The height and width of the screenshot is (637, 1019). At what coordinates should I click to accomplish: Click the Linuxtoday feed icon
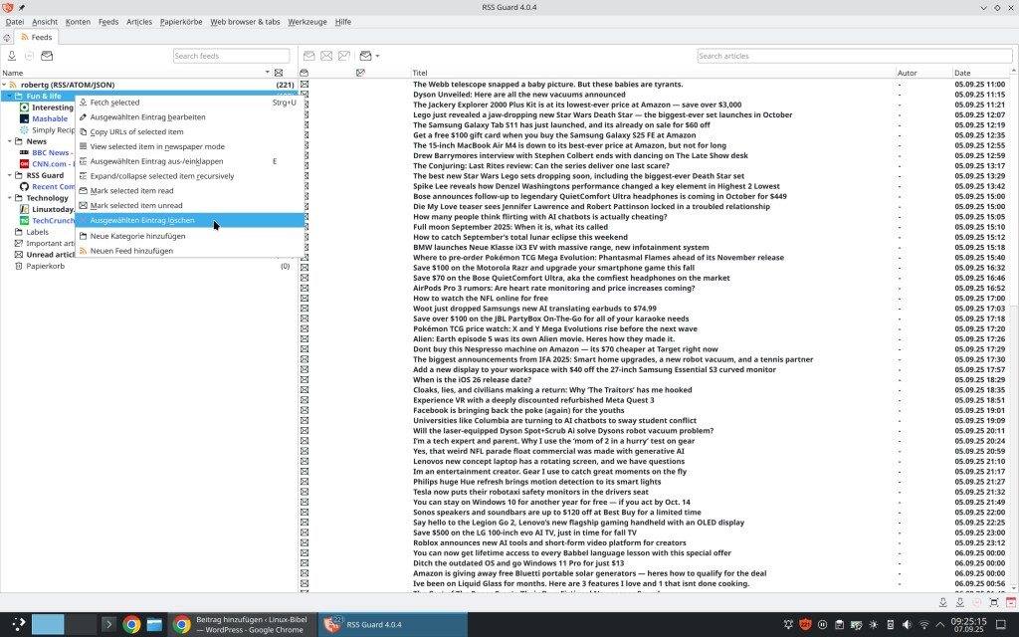coord(24,209)
